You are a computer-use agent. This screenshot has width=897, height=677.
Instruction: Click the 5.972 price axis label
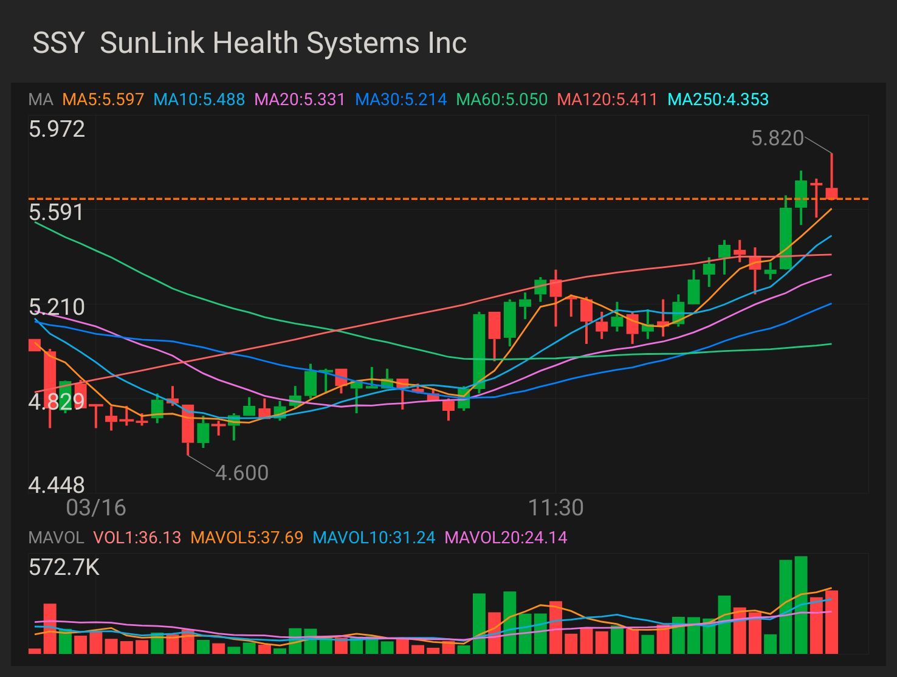tap(57, 129)
